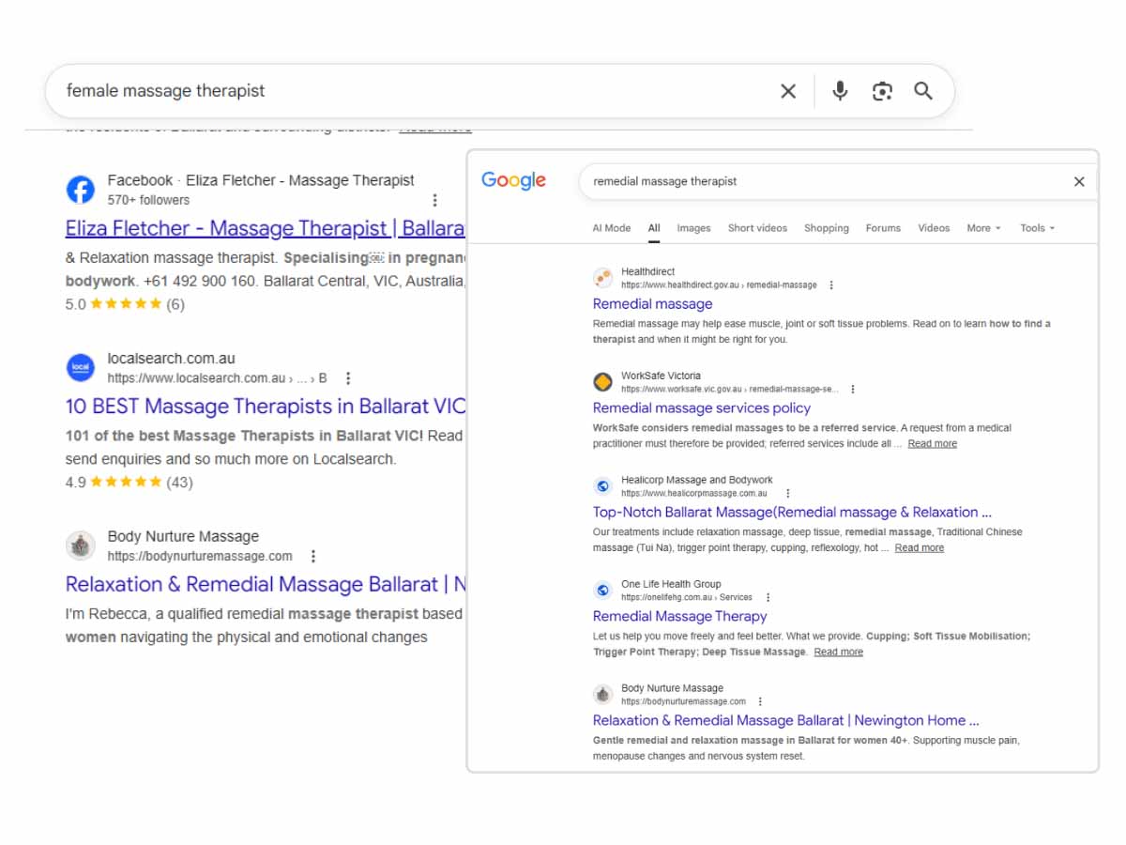Click One Life Health Group globe favicon

[603, 591]
